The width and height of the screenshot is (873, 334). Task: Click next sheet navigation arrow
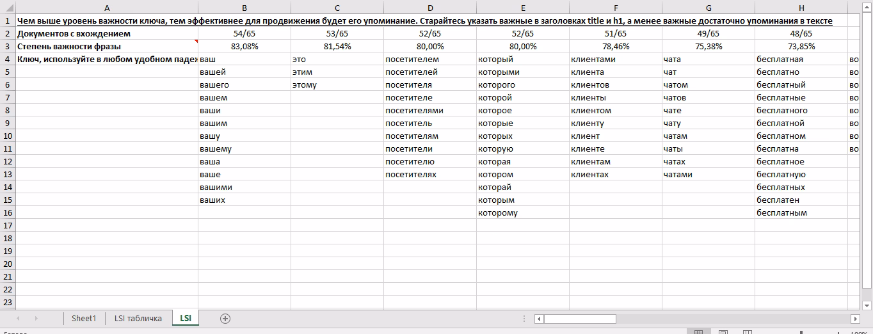click(x=36, y=319)
